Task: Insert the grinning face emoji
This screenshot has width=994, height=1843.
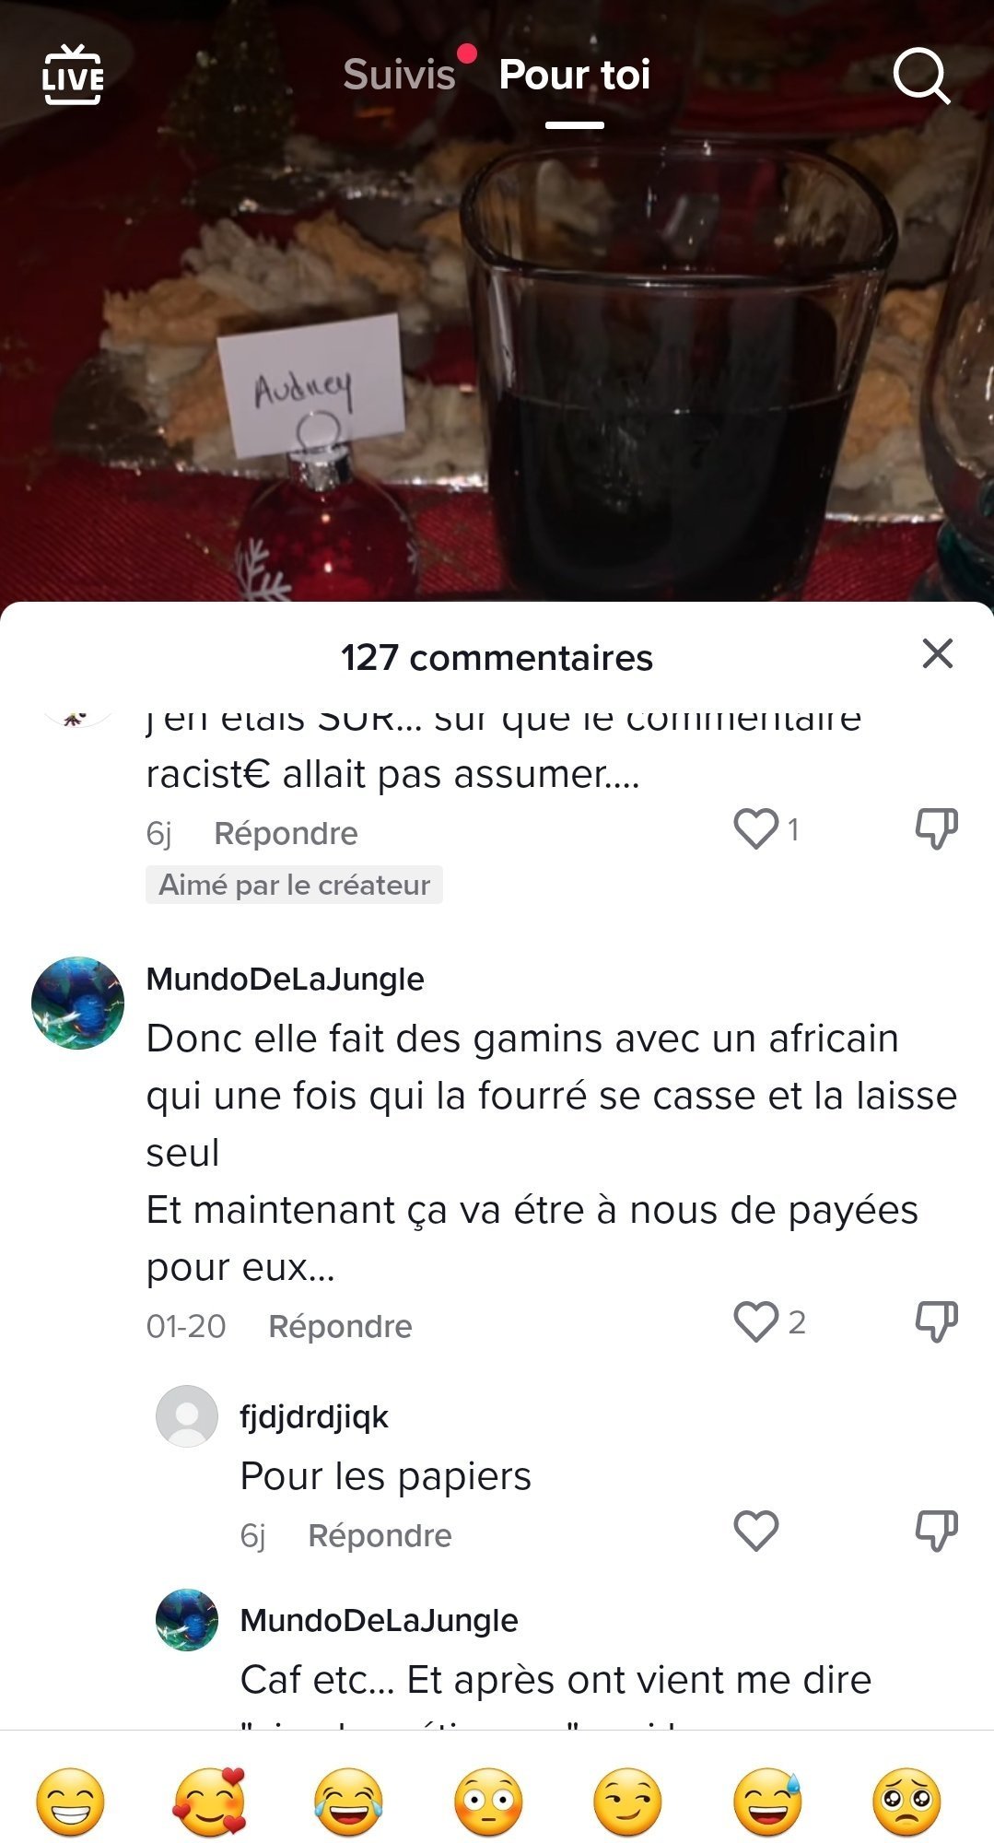Action: [x=70, y=1802]
